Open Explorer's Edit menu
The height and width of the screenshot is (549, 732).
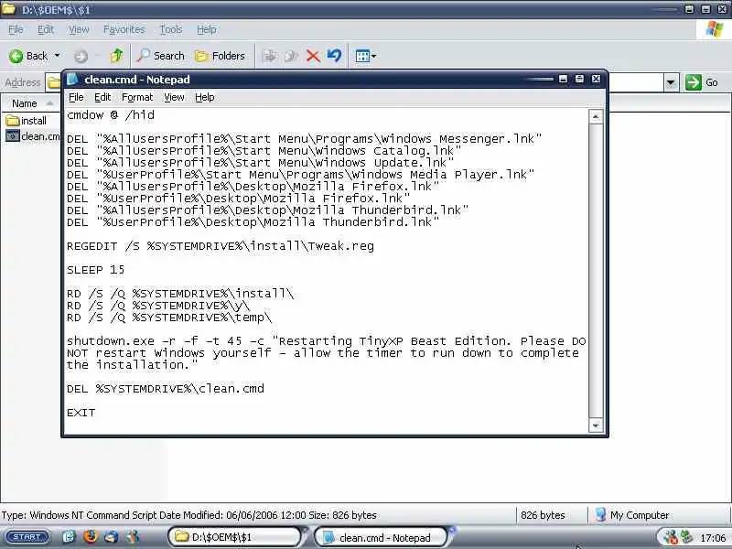[x=45, y=29]
